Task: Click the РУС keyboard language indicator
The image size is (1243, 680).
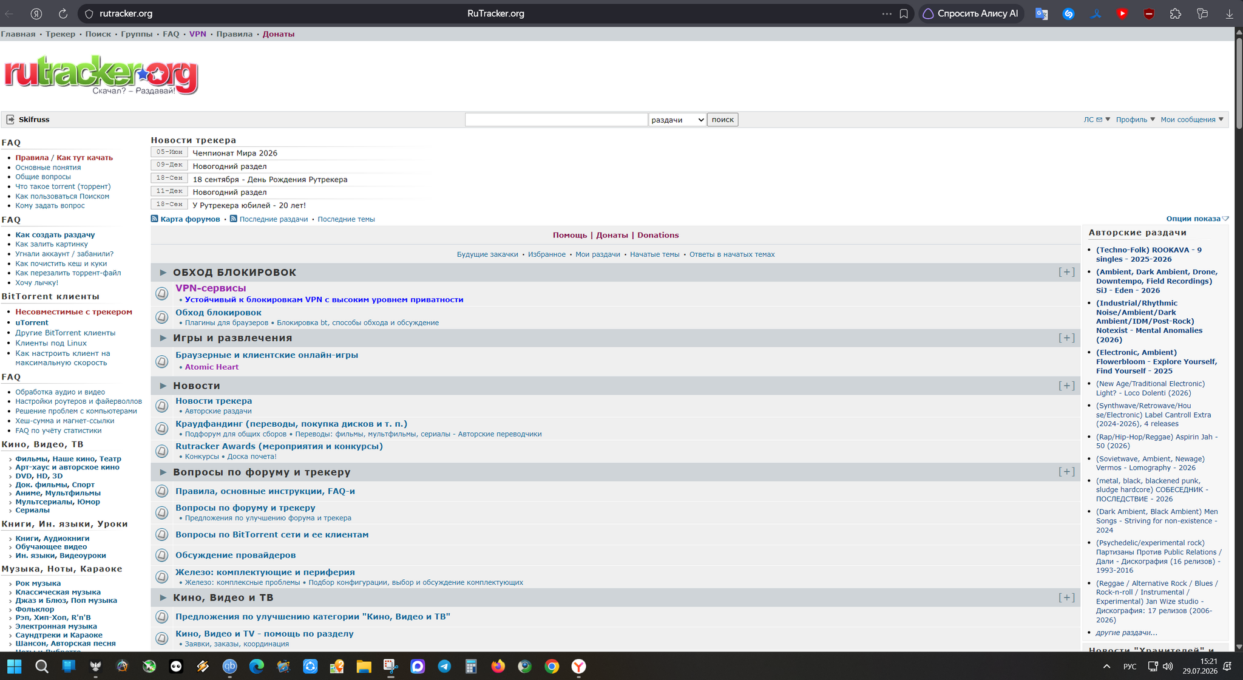Action: [1130, 666]
